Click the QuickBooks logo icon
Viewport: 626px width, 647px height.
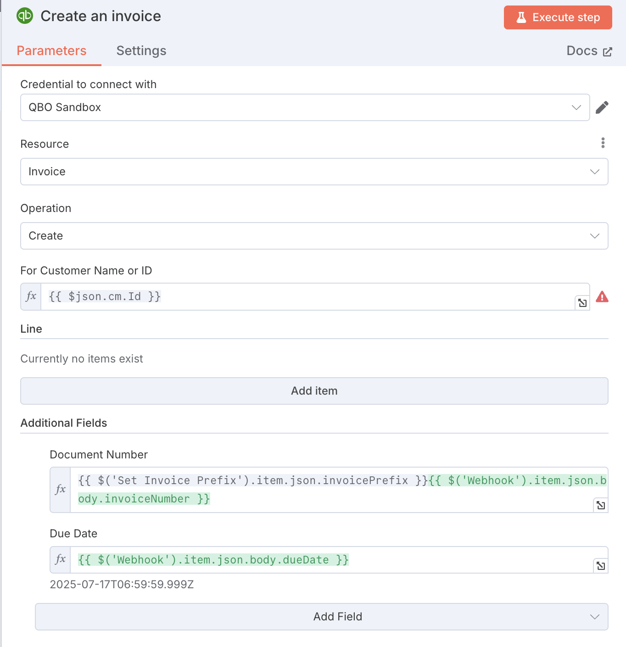pos(25,15)
